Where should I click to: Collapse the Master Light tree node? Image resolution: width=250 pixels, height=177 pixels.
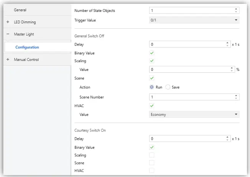coord(8,34)
